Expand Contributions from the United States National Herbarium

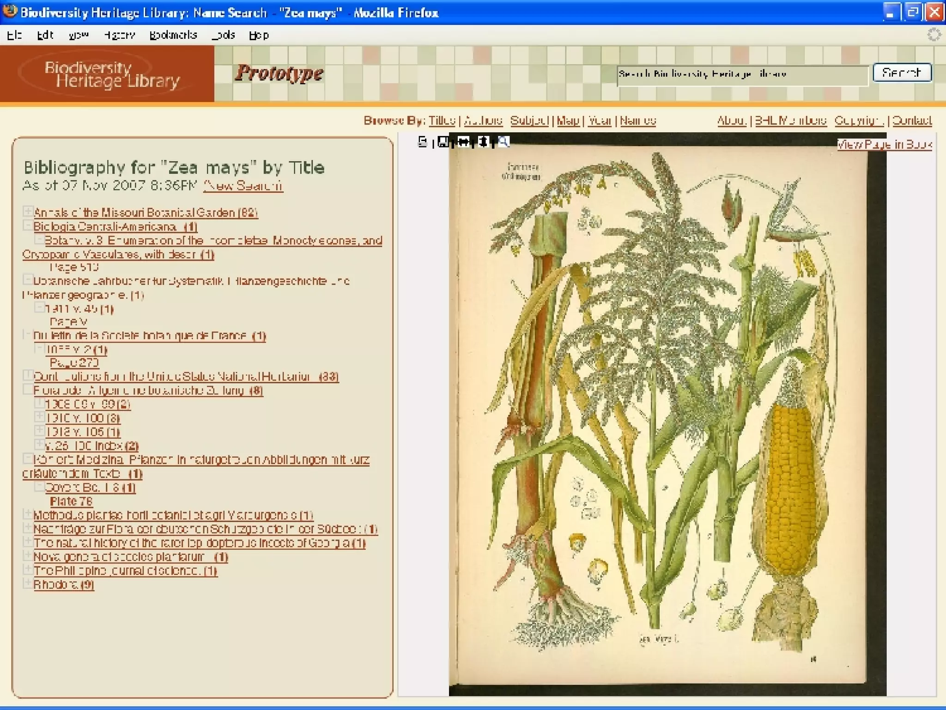[28, 375]
